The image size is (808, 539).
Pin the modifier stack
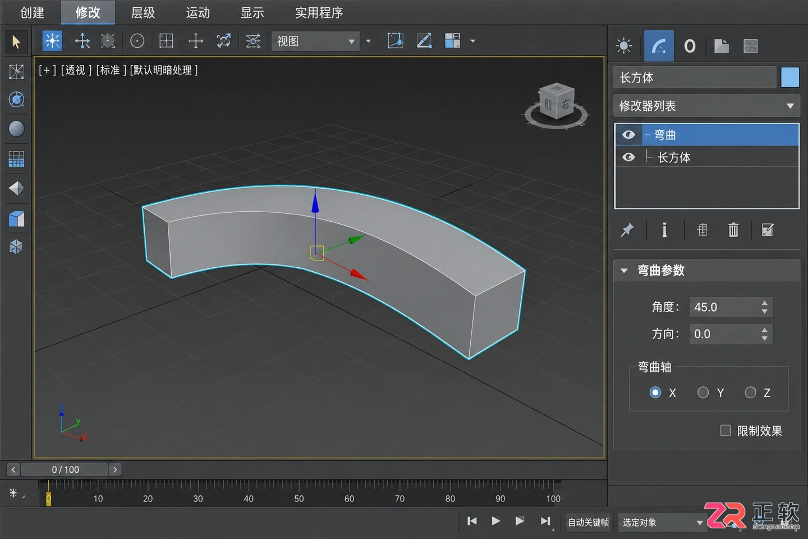coord(627,230)
